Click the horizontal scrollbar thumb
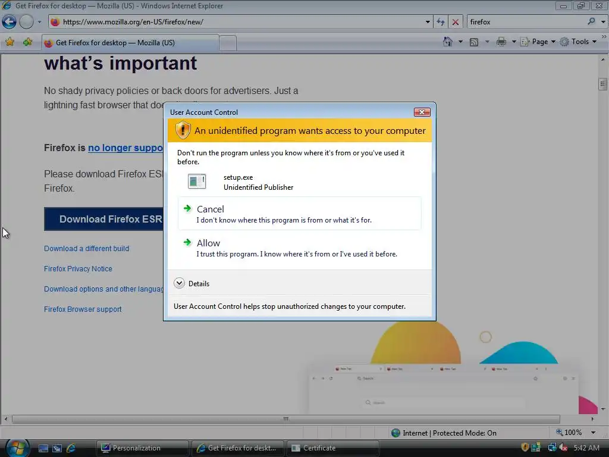Screen dimensions: 609x457 (286, 419)
